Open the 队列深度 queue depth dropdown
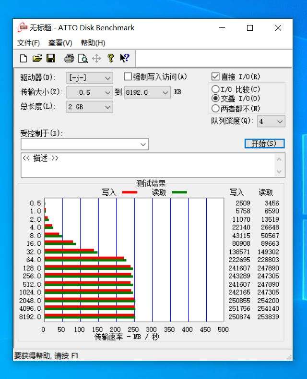307x379 pixels. (x=271, y=121)
